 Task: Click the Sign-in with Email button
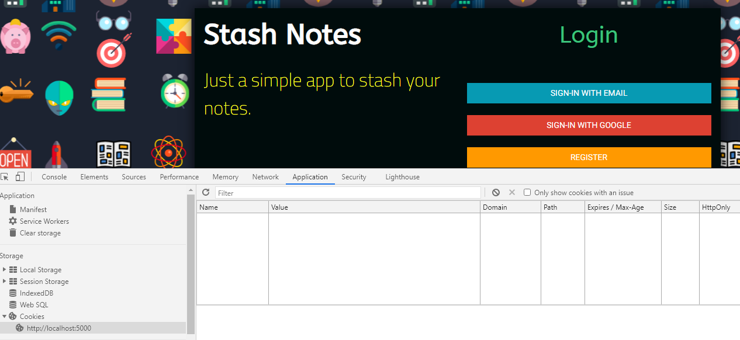589,93
